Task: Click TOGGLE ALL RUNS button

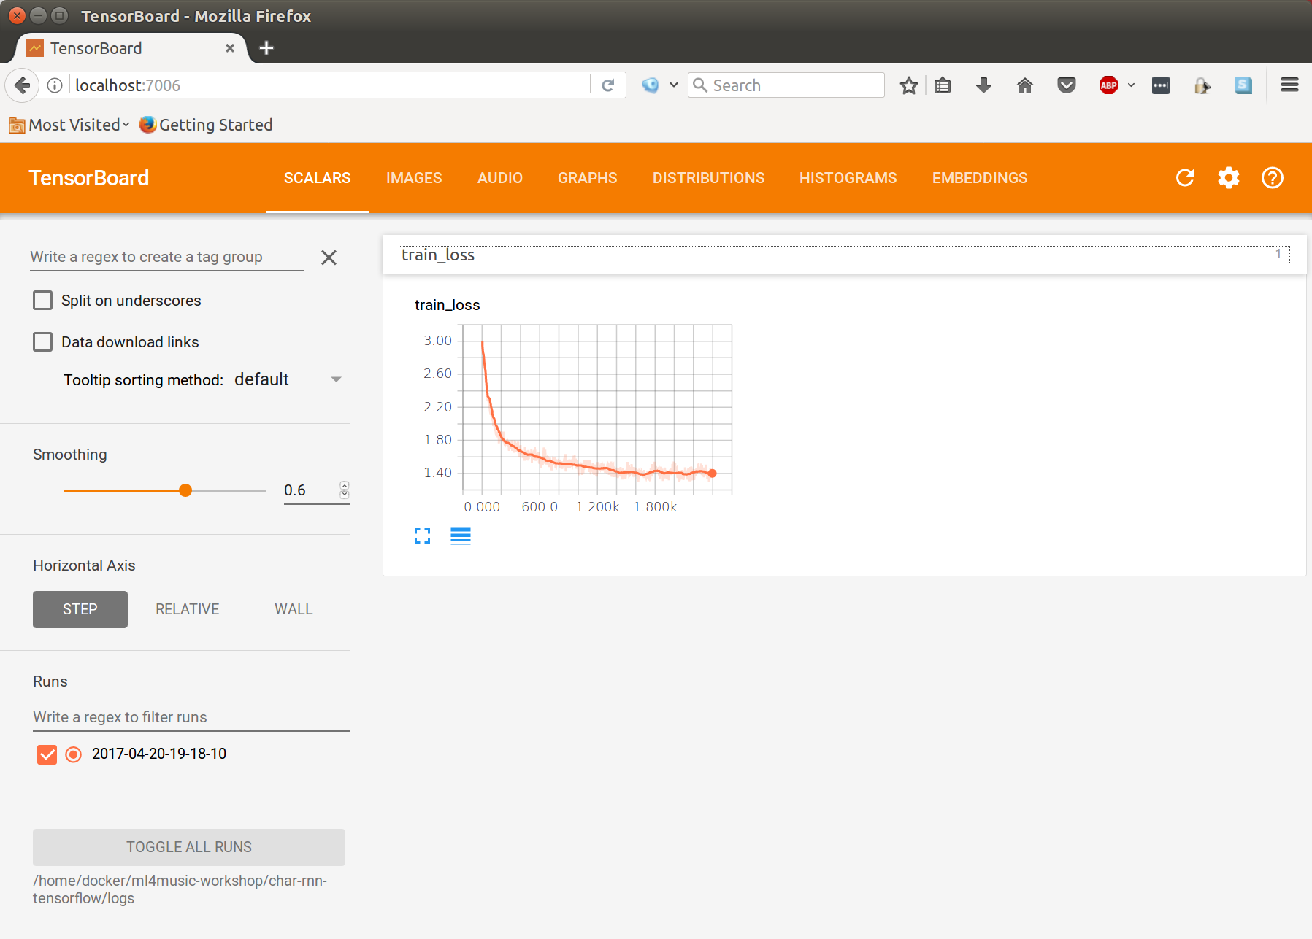Action: click(189, 847)
